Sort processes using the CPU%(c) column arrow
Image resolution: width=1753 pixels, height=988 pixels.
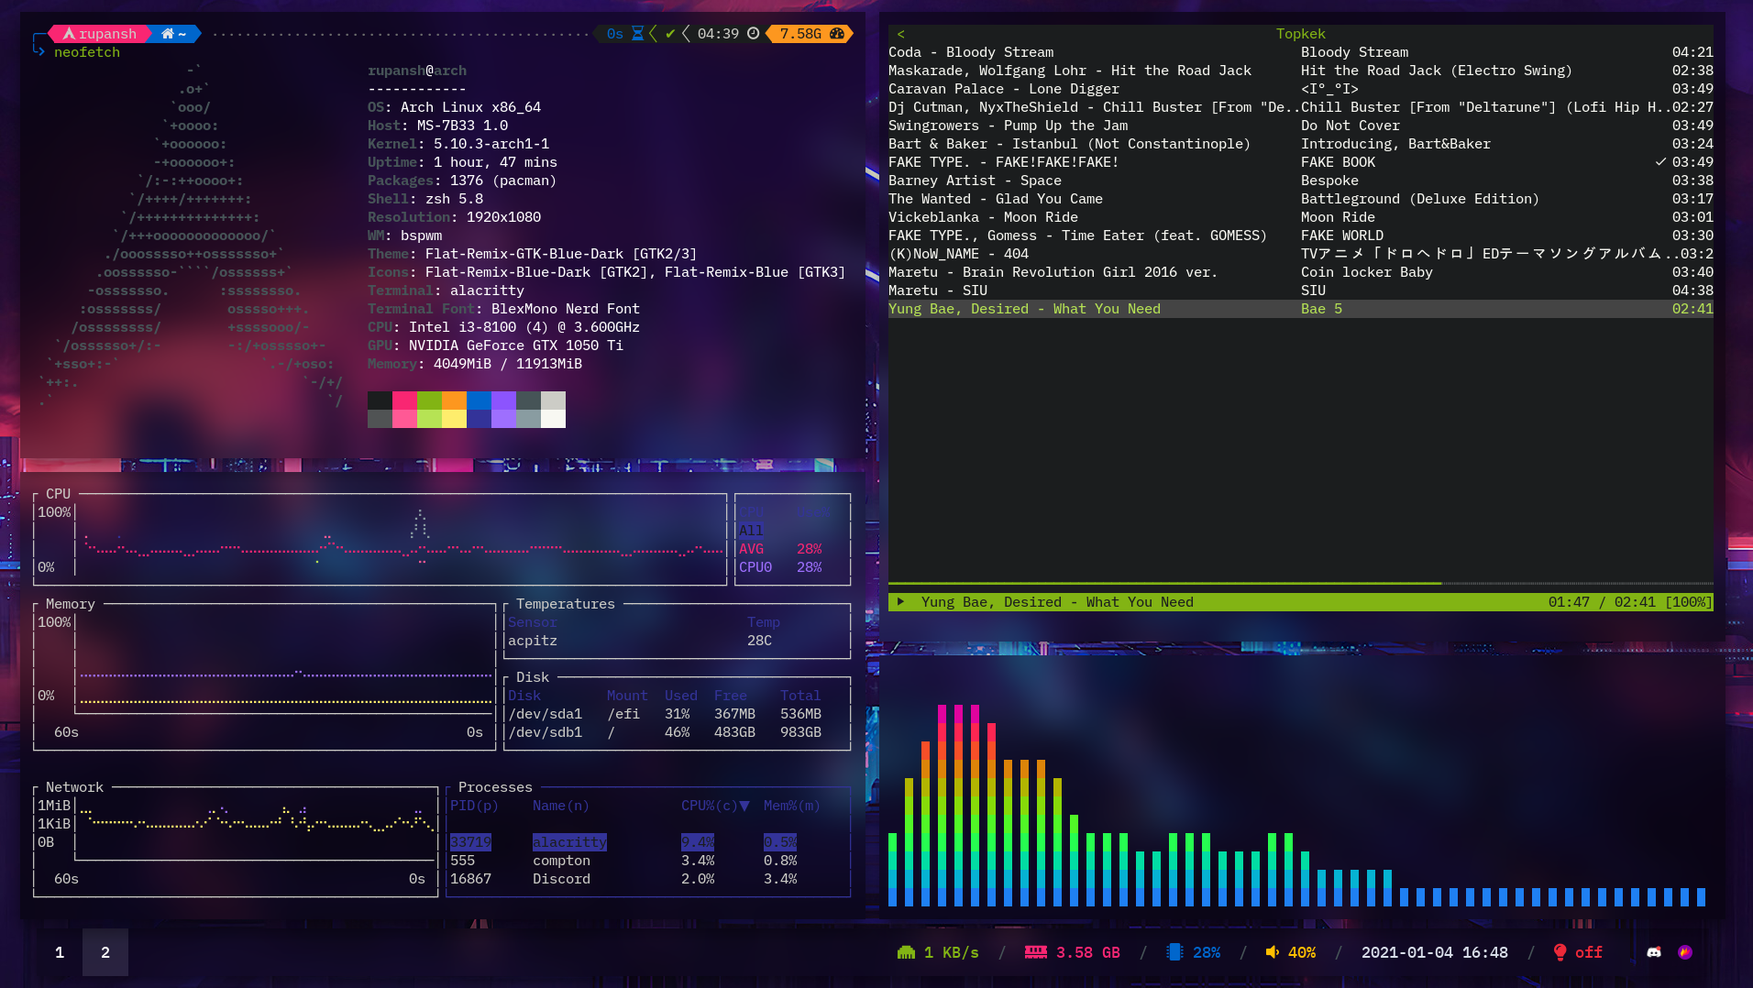click(x=744, y=806)
